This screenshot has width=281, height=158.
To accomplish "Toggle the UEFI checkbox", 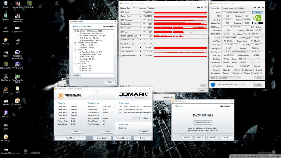I will pyautogui.click(x=257, y=27).
